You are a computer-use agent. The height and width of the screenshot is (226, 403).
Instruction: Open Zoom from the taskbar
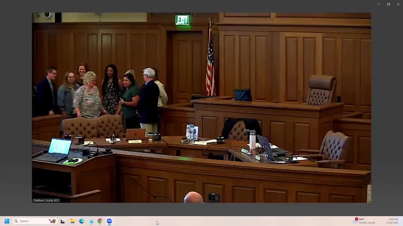110,221
